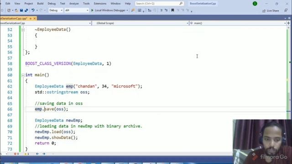Collapse the int main() function block
Image resolution: width=292 pixels, height=164 pixels.
23,75
